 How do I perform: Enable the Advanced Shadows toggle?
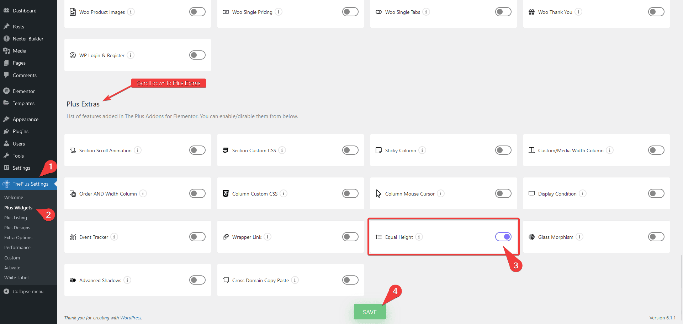tap(197, 280)
